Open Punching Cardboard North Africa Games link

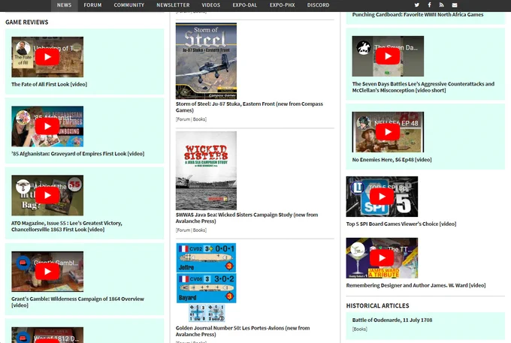click(x=418, y=15)
